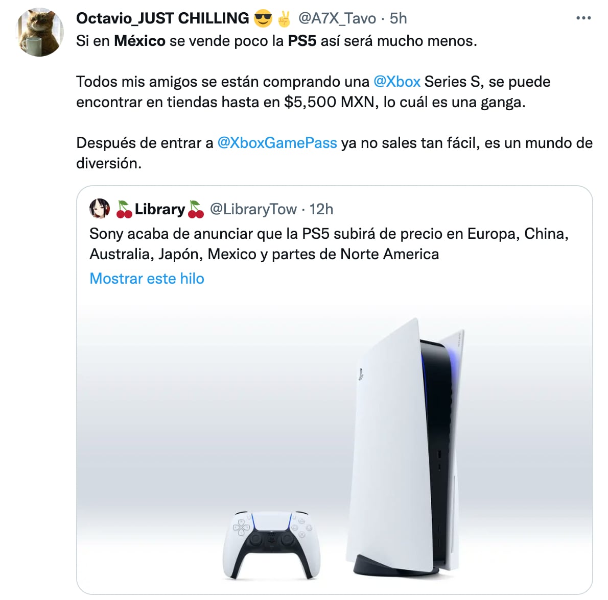The image size is (608, 600).
Task: Click Mostrar este hilo link
Action: (x=147, y=279)
